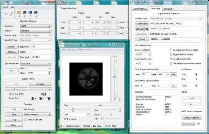
Task: Select view icon numbered 2
Action: click(25, 12)
